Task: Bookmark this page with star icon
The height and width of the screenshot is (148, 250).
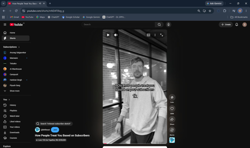Action: (210, 11)
